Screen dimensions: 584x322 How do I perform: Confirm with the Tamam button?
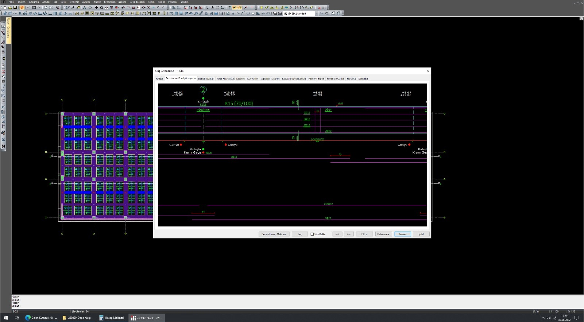(403, 234)
